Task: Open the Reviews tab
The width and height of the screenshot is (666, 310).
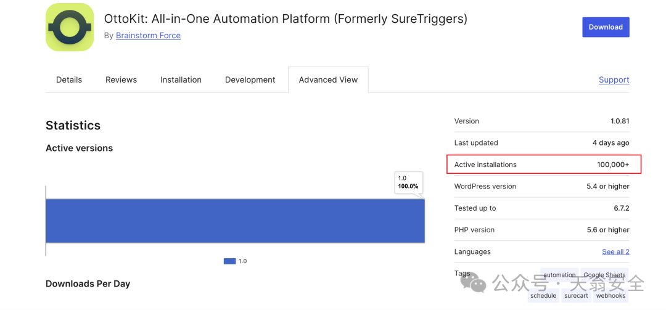Action: (x=121, y=80)
